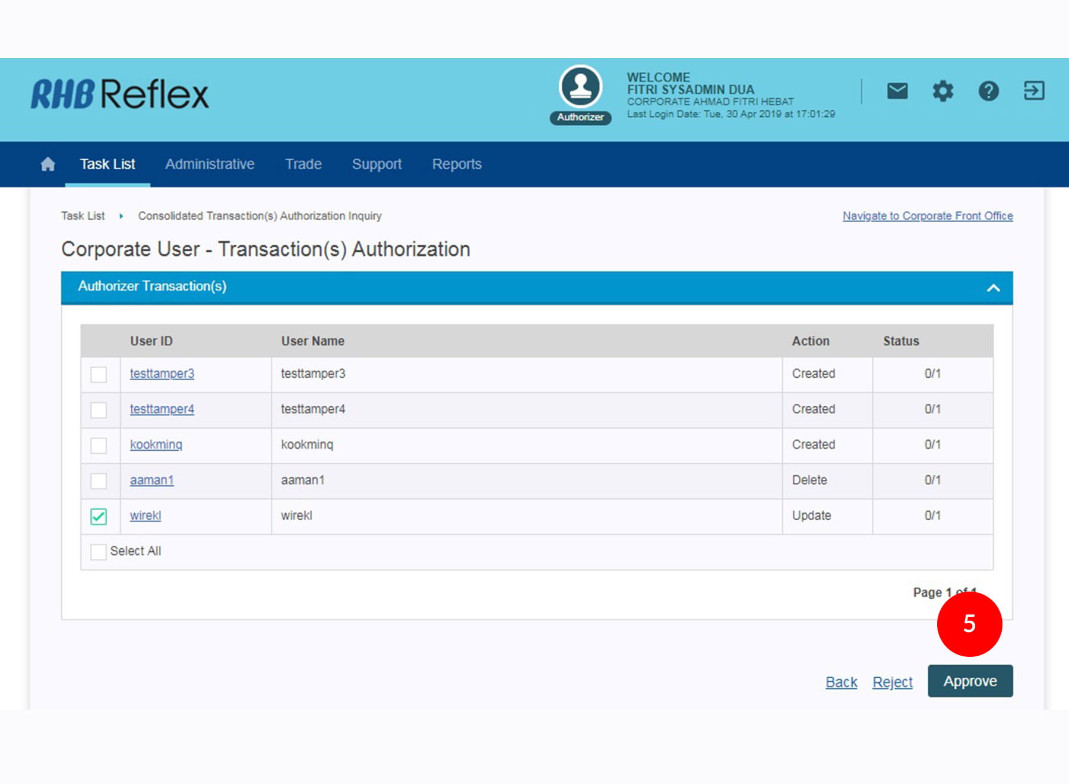The width and height of the screenshot is (1069, 784).
Task: Open the Administrative menu
Action: [x=210, y=164]
